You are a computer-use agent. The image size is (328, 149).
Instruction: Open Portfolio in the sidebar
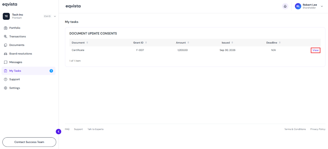click(x=15, y=28)
